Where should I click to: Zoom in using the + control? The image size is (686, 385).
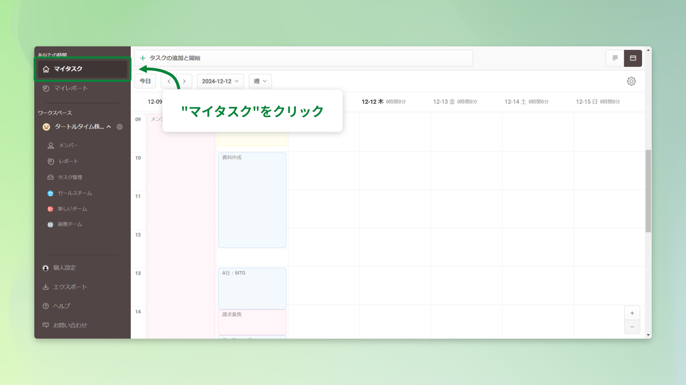point(632,313)
